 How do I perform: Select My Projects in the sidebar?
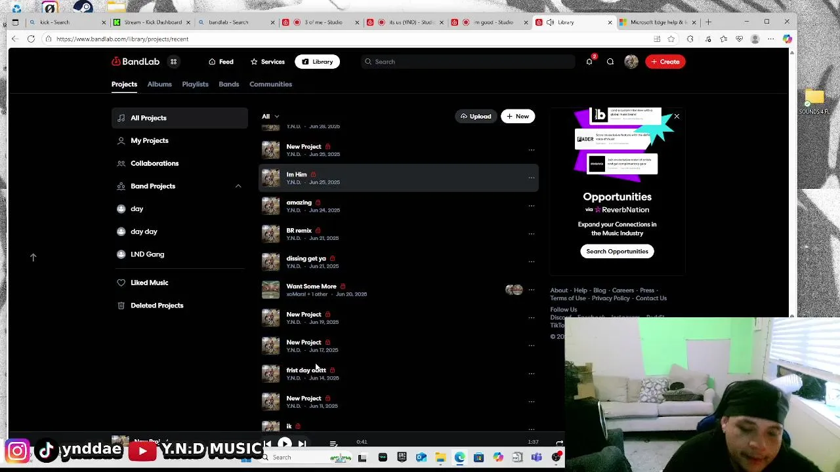[x=180, y=141]
